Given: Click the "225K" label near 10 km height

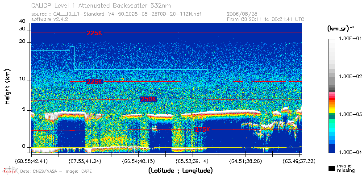Looking at the screenshot, I should click(x=94, y=82).
